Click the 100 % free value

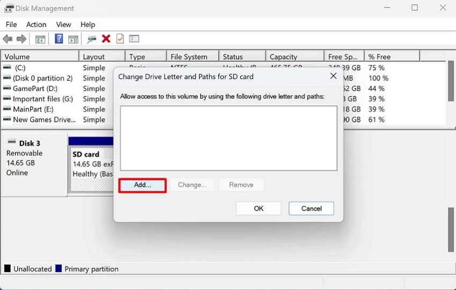pos(378,78)
